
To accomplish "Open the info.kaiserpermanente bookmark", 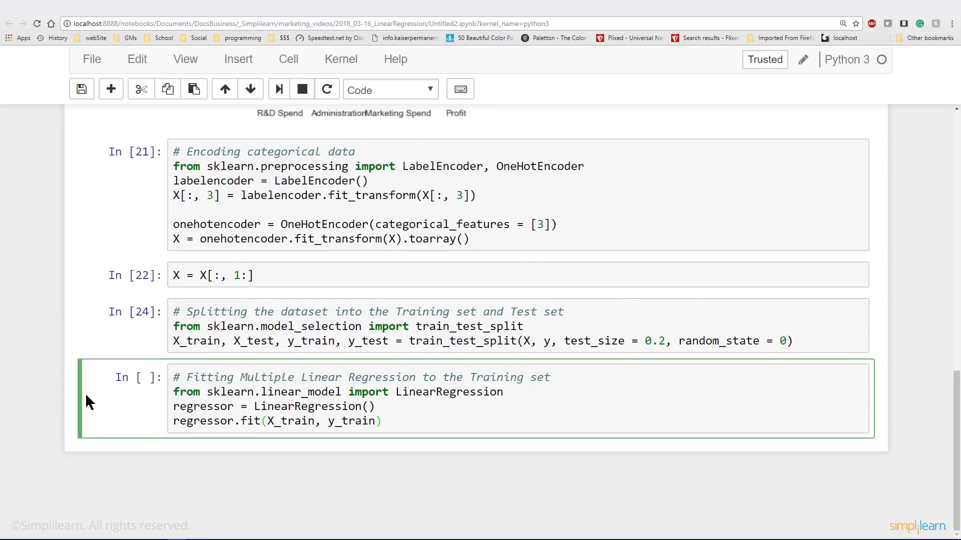I will pyautogui.click(x=405, y=38).
